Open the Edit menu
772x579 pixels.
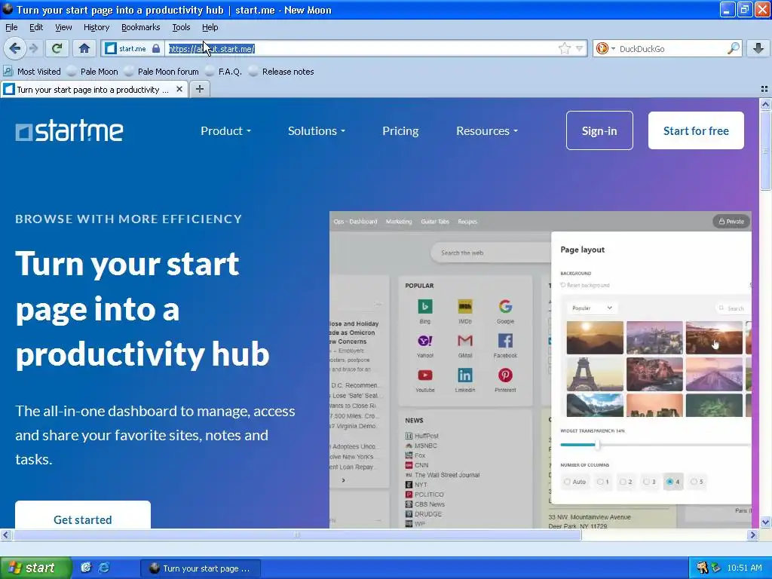pos(36,27)
